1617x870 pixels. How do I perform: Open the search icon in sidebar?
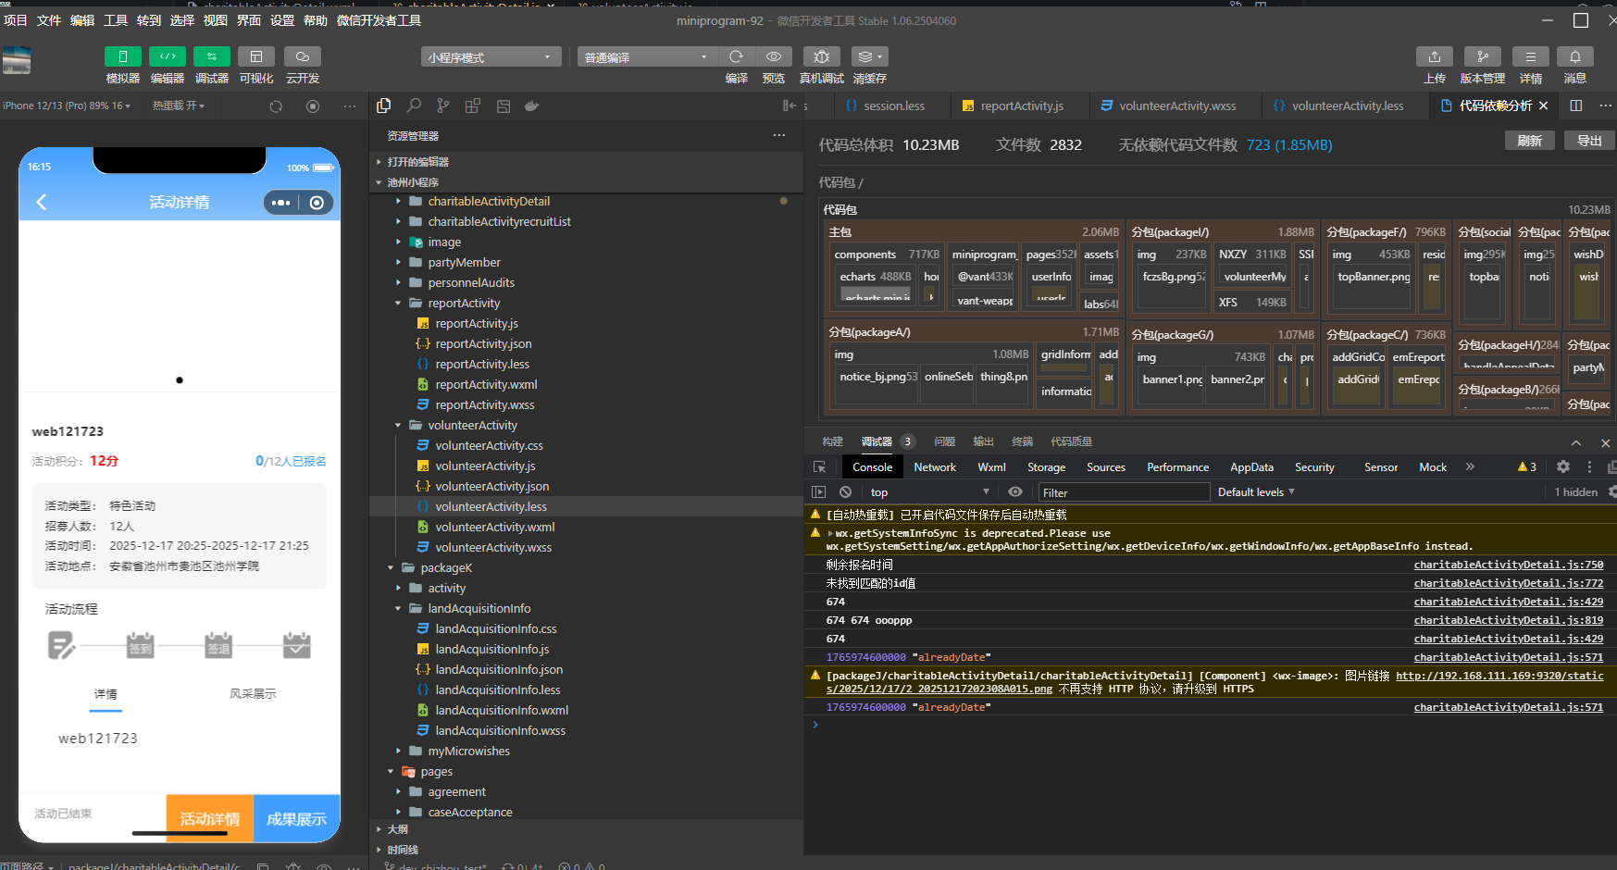pyautogui.click(x=414, y=106)
